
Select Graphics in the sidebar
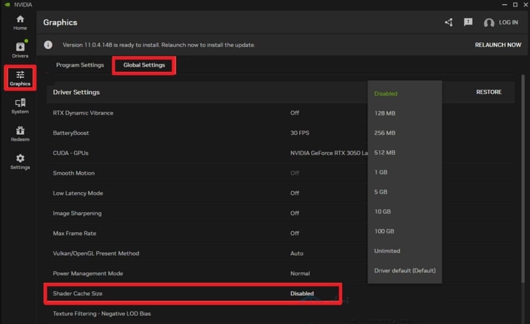[20, 78]
